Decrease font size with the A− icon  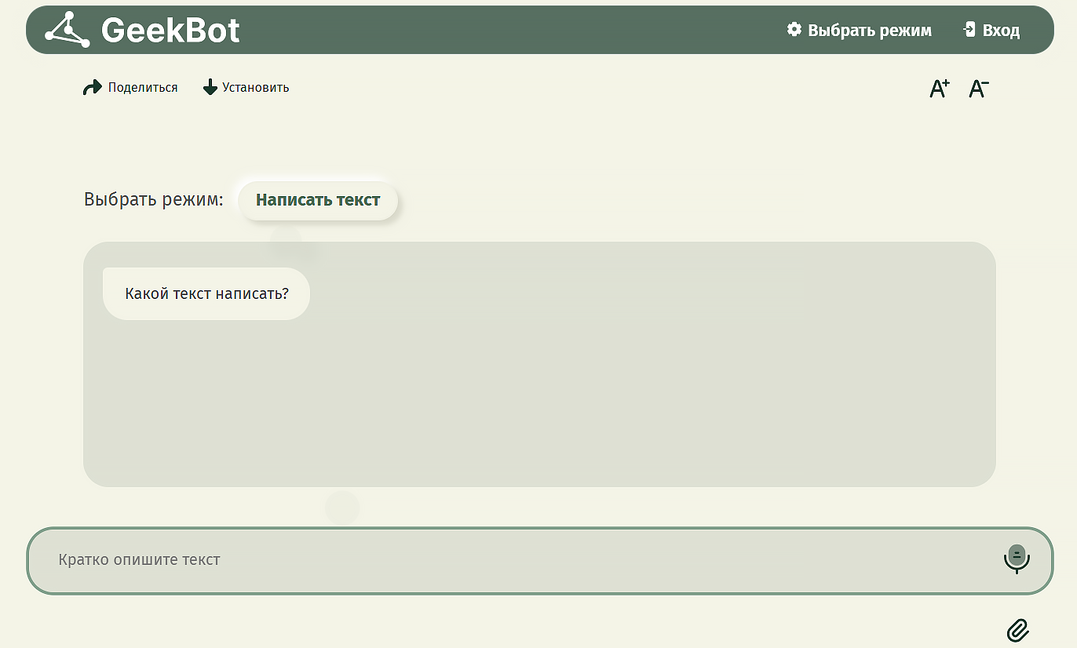978,89
